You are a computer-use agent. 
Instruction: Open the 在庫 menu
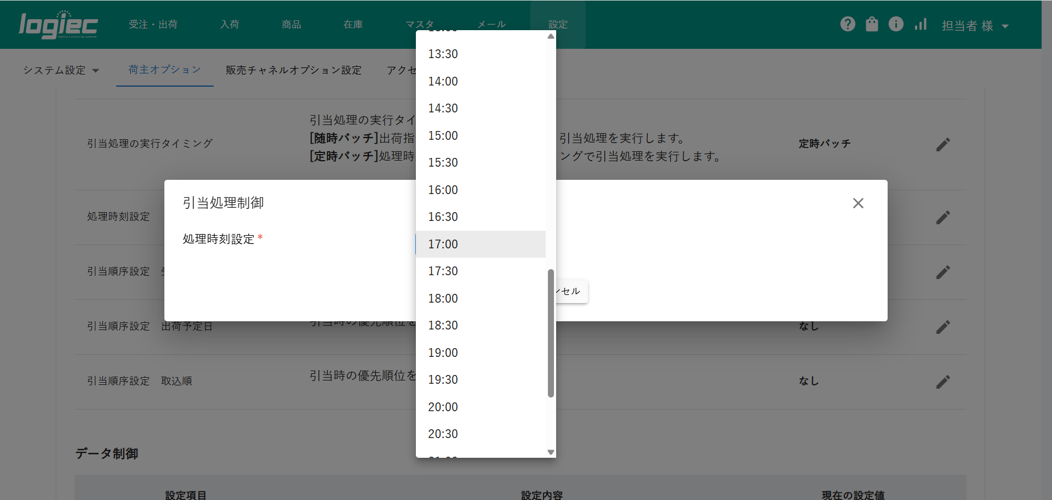(x=353, y=25)
